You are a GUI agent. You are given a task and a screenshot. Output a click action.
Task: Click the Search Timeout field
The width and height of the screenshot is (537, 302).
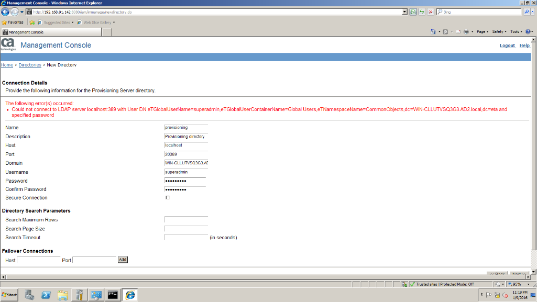(186, 237)
